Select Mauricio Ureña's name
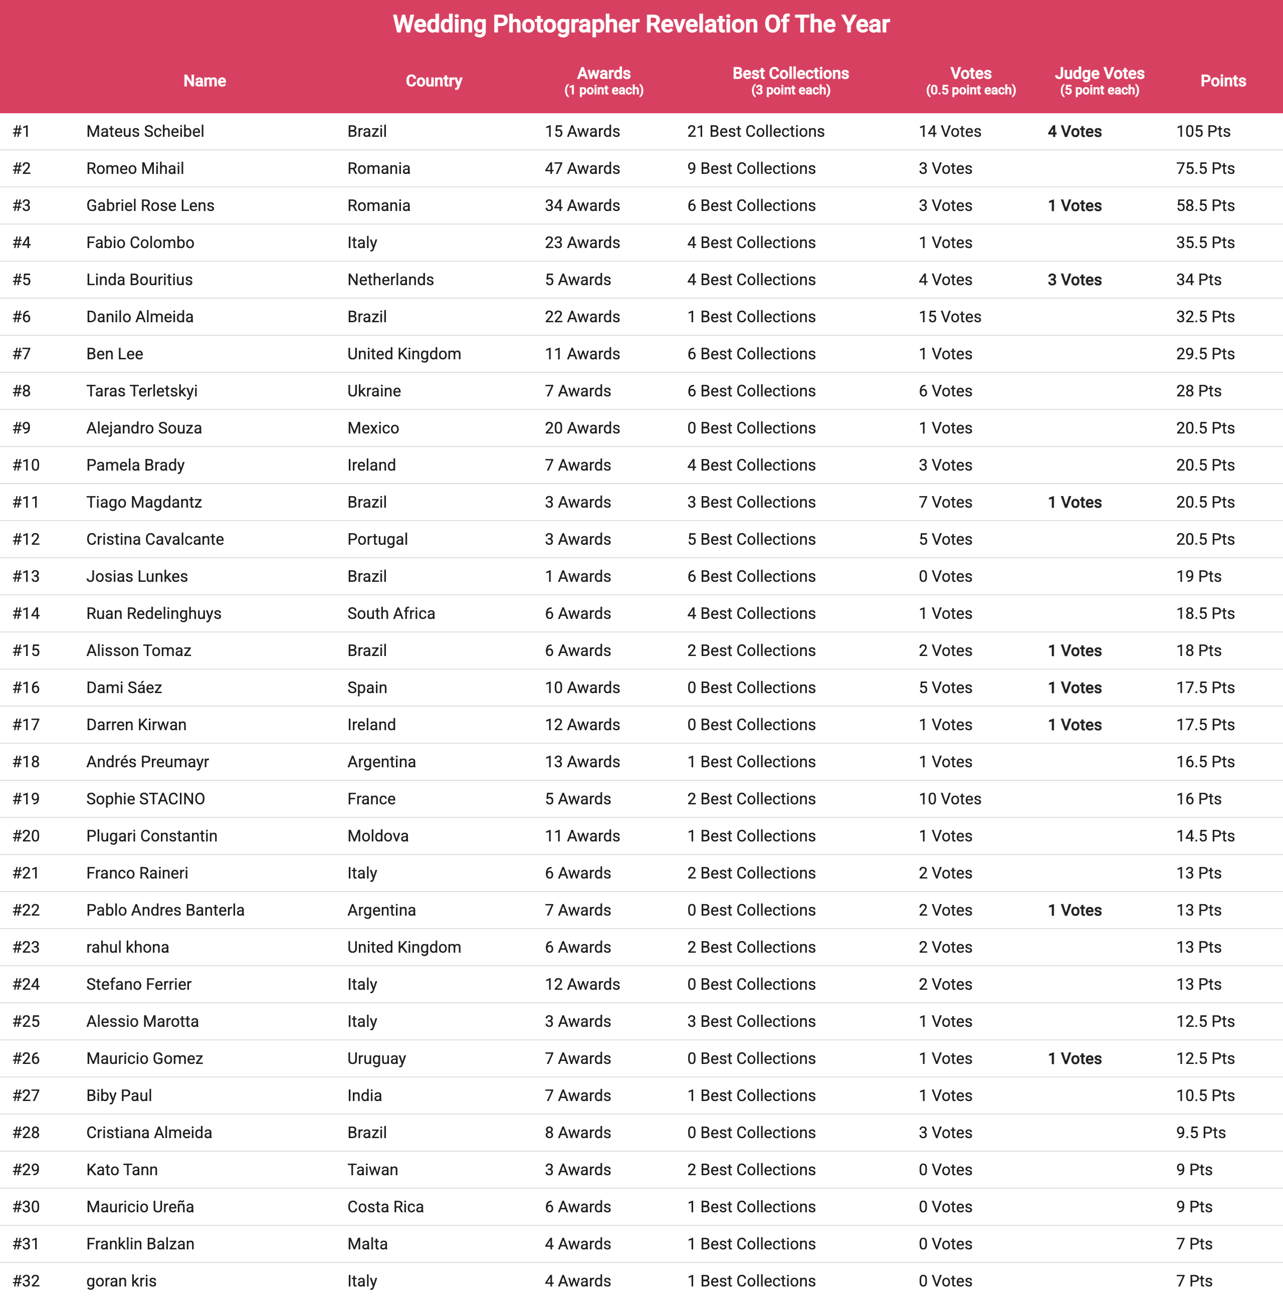This screenshot has width=1283, height=1299. tap(140, 1206)
